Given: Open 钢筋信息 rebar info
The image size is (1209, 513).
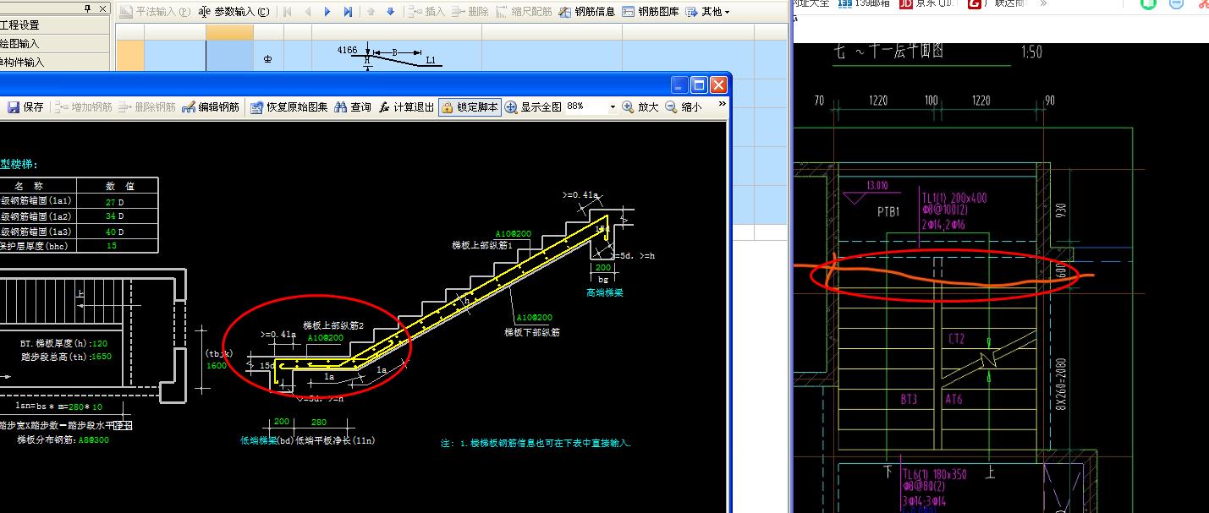Looking at the screenshot, I should click(587, 12).
